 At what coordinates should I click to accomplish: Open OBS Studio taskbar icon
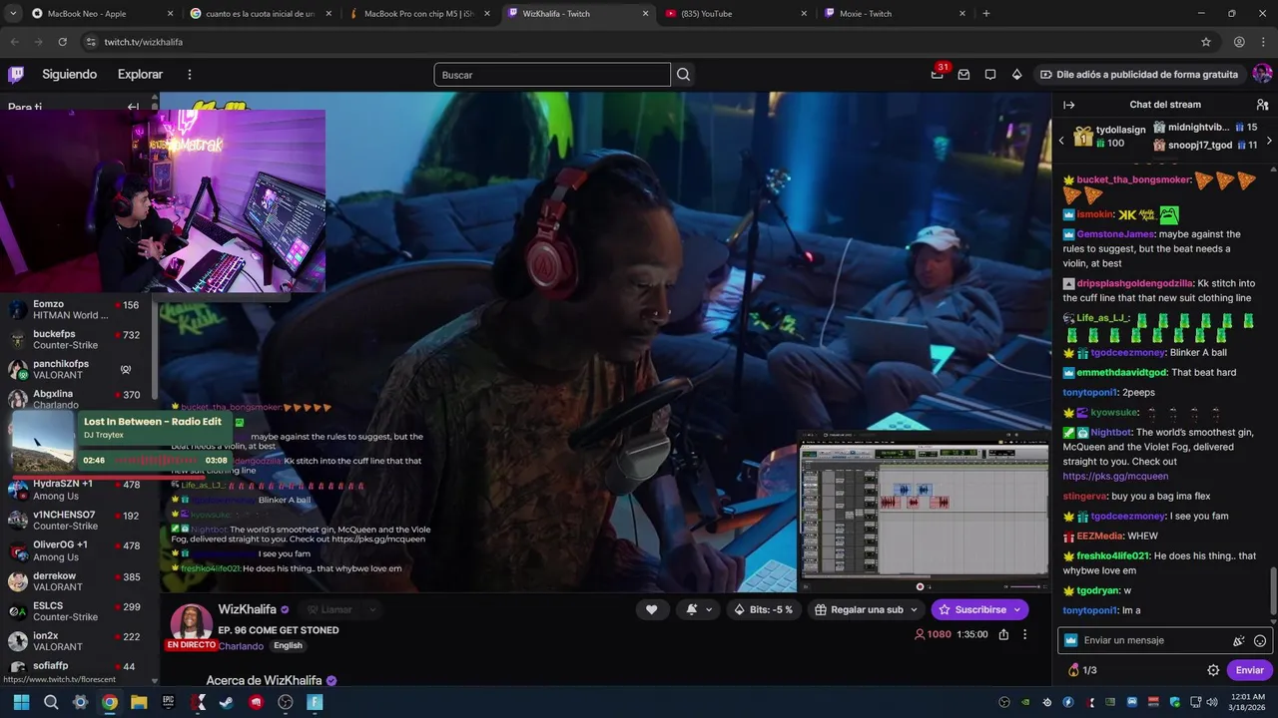tap(286, 702)
